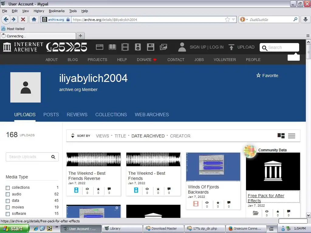Click the SIGN UP link
The width and height of the screenshot is (311, 233).
(x=198, y=47)
